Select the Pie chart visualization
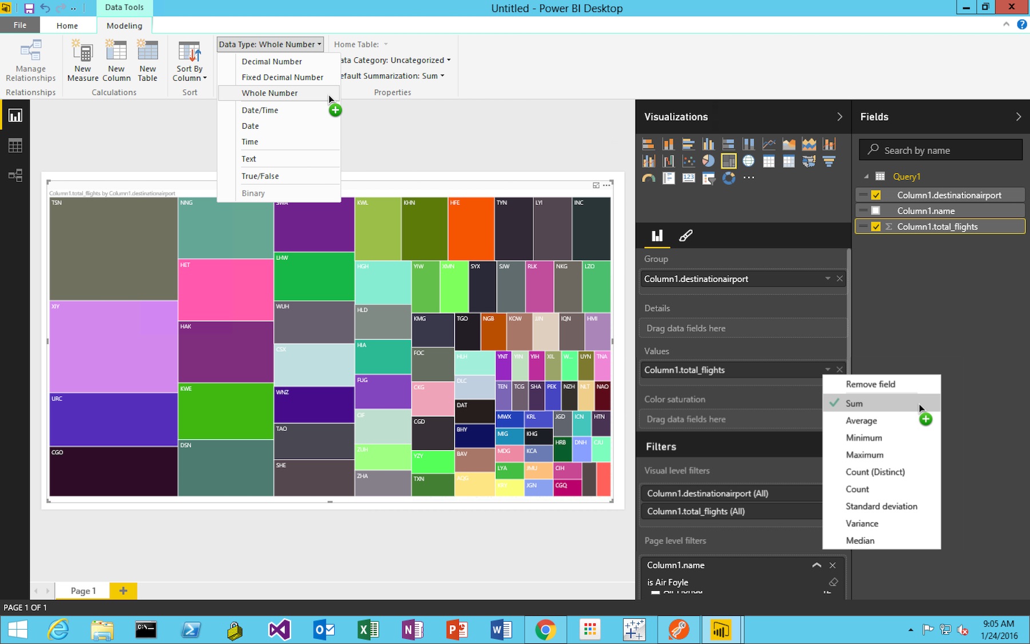 click(x=708, y=161)
